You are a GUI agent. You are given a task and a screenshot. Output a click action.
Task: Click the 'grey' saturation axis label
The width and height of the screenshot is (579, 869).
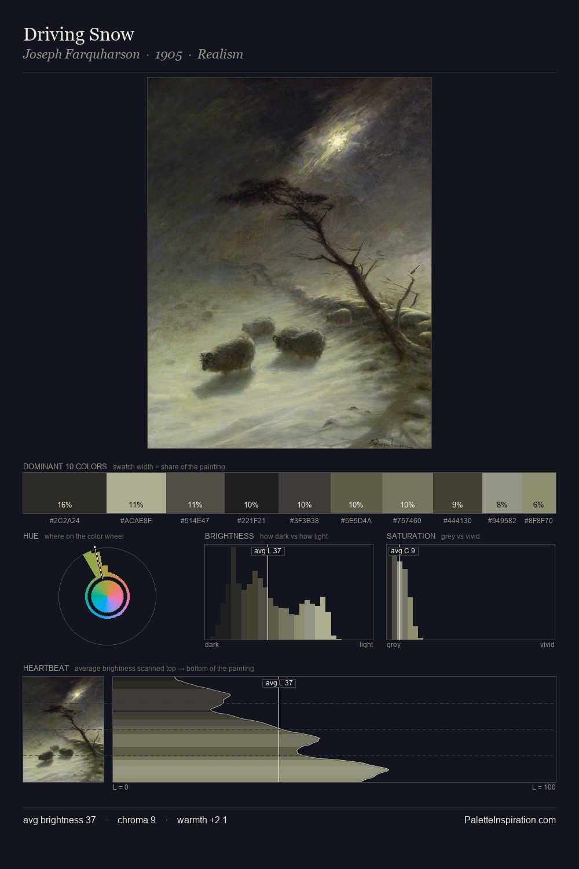pyautogui.click(x=394, y=645)
